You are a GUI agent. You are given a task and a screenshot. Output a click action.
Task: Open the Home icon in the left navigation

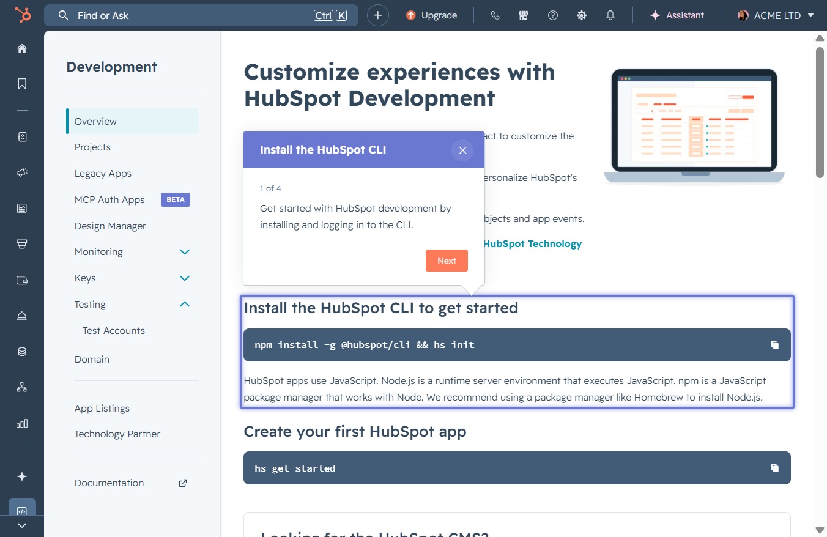(22, 49)
